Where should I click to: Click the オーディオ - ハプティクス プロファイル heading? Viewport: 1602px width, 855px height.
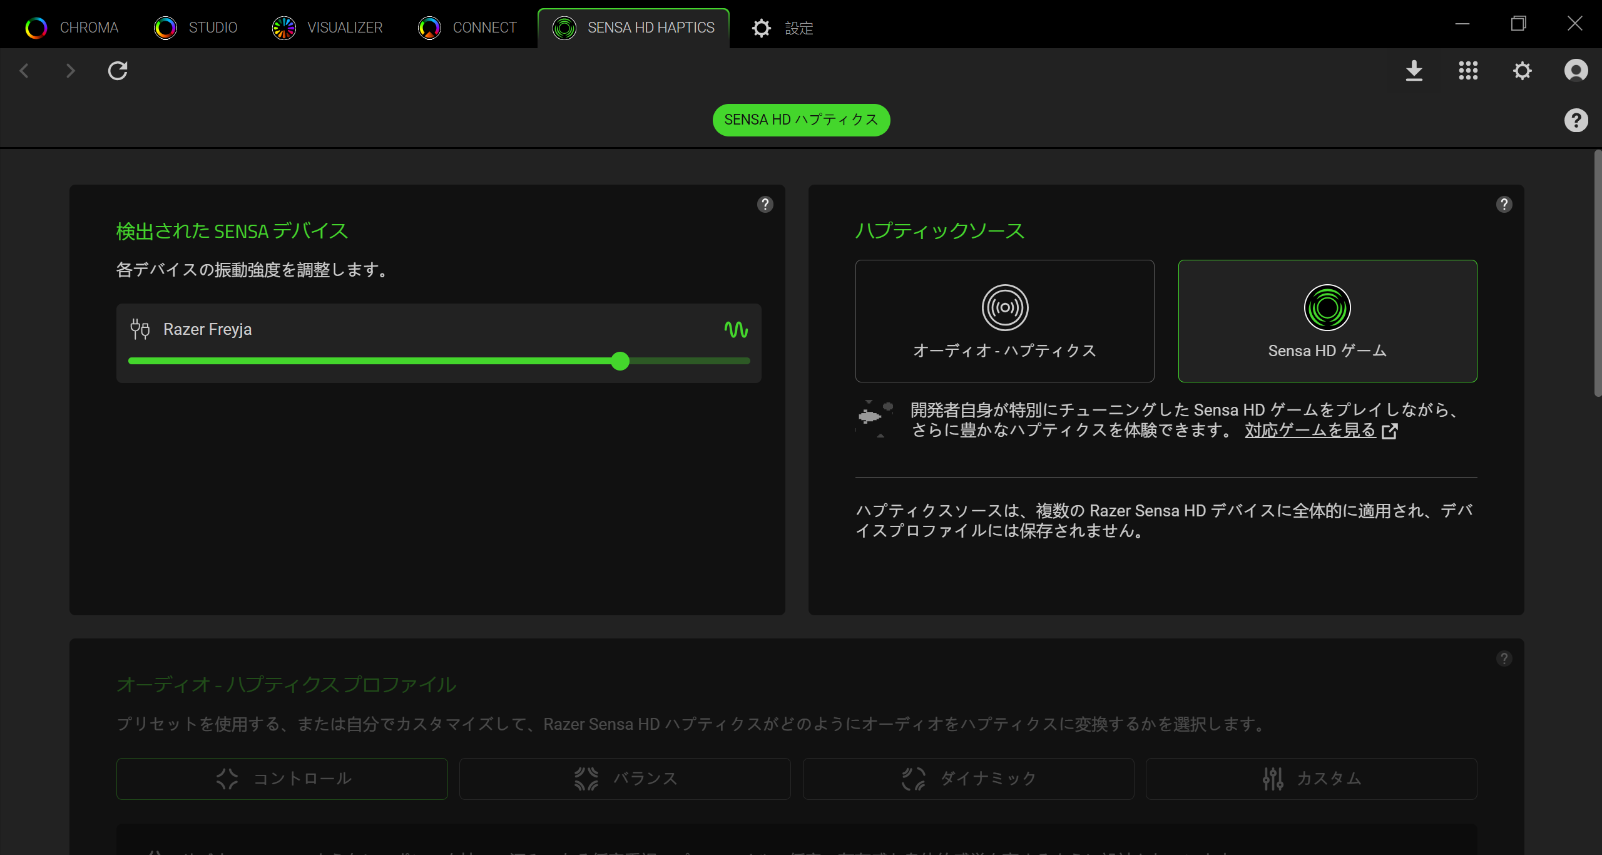[x=286, y=685]
